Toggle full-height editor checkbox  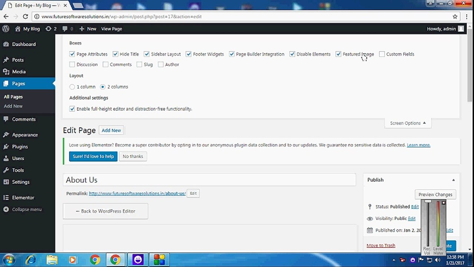point(72,109)
